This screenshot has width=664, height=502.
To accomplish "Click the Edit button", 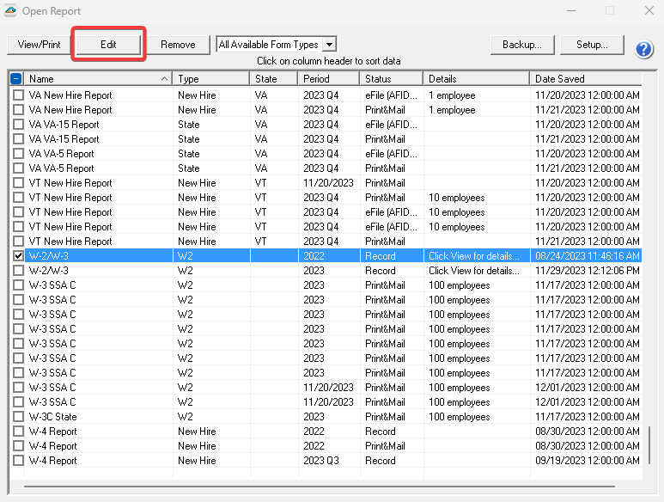I will 108,45.
